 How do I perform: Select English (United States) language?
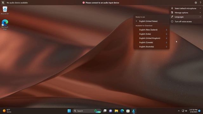151,21
